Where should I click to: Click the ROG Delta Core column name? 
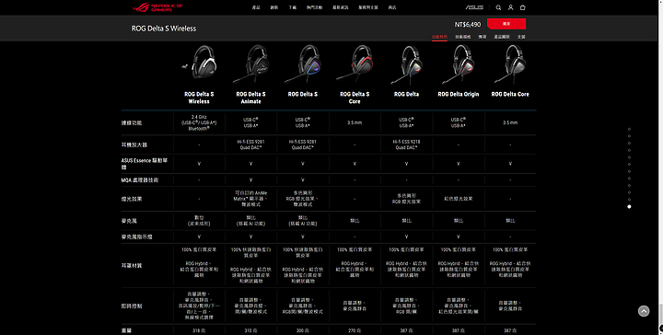tap(510, 94)
